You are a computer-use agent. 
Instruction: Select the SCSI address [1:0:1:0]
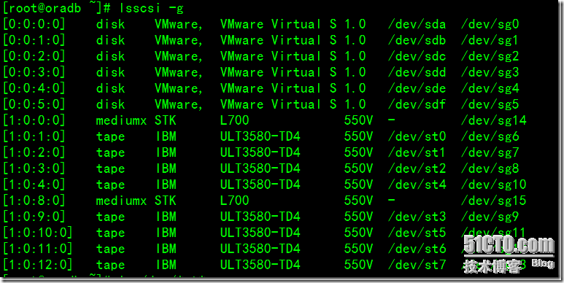click(34, 136)
